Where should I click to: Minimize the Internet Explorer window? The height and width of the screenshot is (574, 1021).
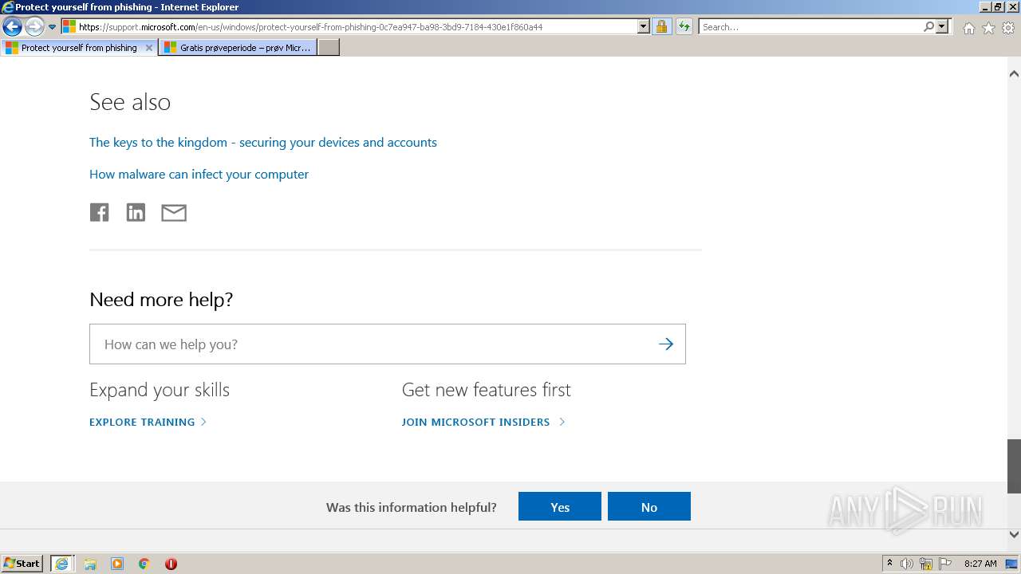pos(985,7)
